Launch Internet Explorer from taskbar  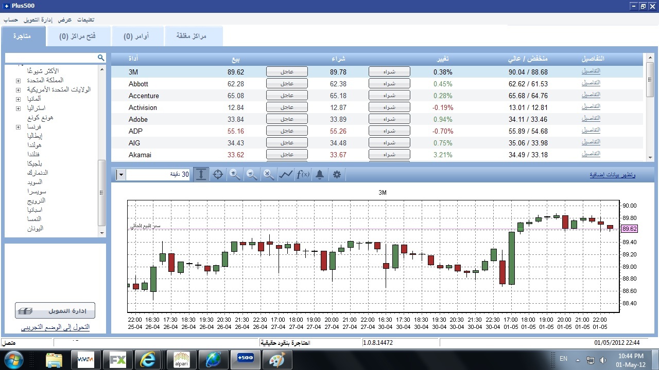pos(148,360)
